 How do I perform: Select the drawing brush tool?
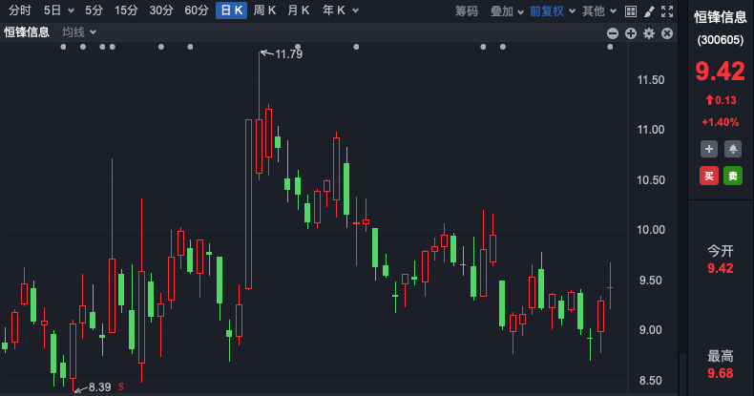tap(649, 11)
